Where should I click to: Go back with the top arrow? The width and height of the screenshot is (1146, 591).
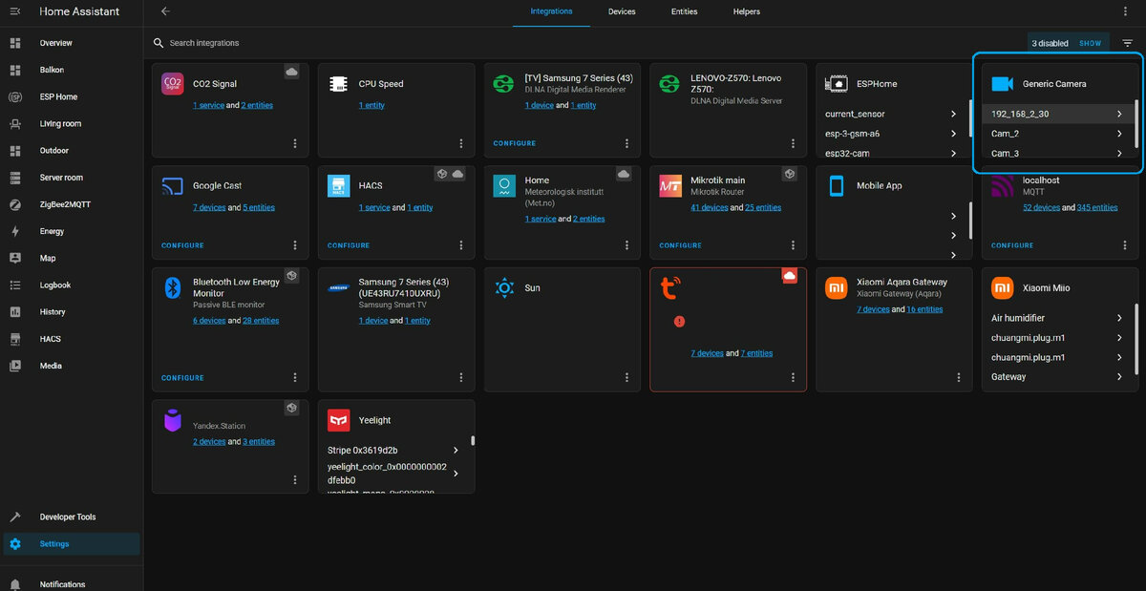[x=165, y=11]
